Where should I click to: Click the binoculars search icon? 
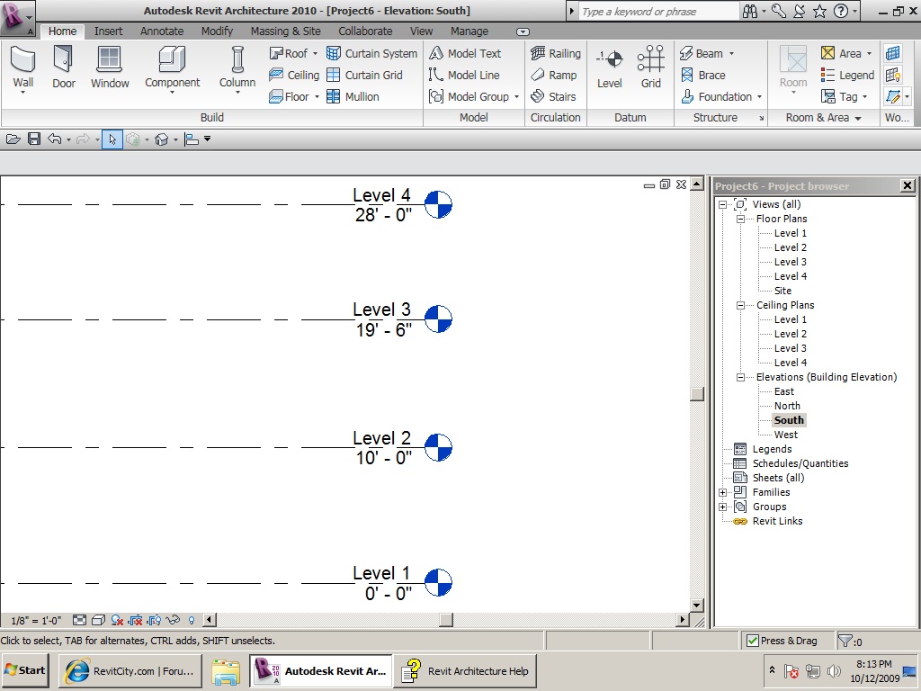pos(750,11)
